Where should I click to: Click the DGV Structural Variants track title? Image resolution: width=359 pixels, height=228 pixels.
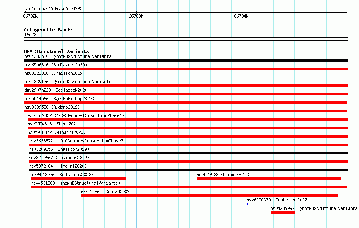tap(56, 51)
